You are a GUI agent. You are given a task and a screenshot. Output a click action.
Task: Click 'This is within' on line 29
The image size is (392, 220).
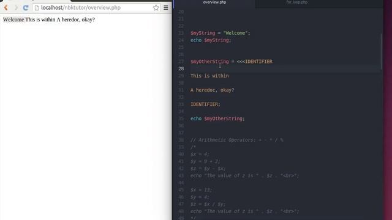click(209, 76)
